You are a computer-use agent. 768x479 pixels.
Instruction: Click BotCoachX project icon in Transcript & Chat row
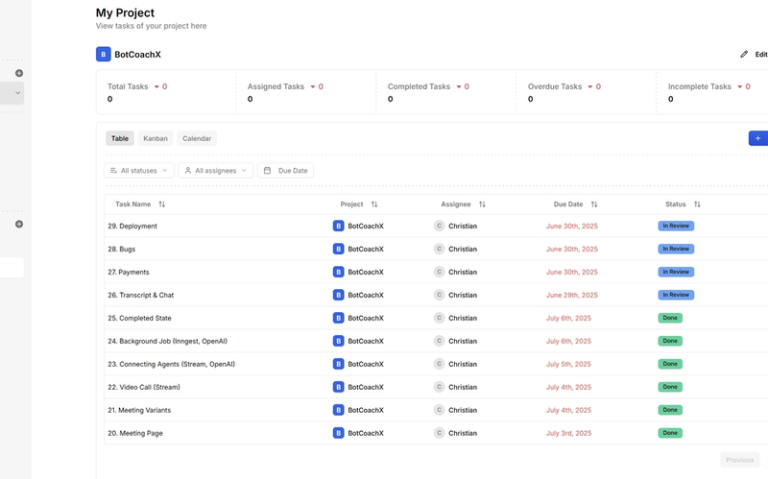point(339,295)
